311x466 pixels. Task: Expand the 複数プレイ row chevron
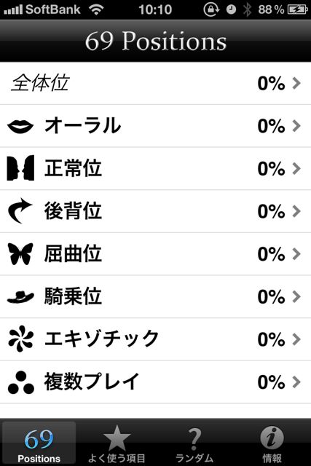296,382
